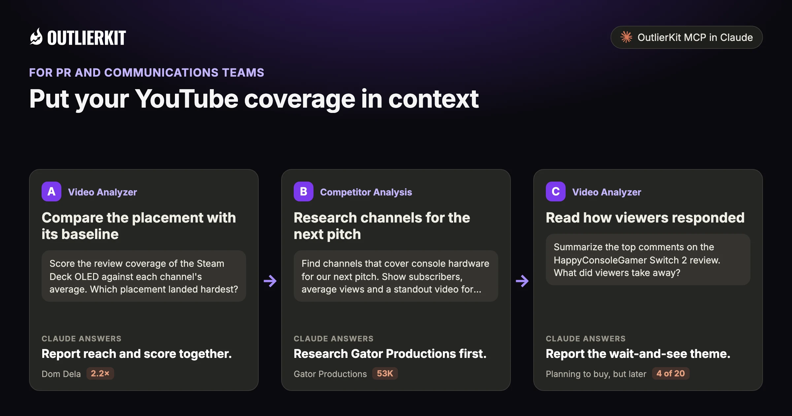The width and height of the screenshot is (792, 416).
Task: Open the OutlierKit MCP in Claude pill
Action: (x=686, y=37)
